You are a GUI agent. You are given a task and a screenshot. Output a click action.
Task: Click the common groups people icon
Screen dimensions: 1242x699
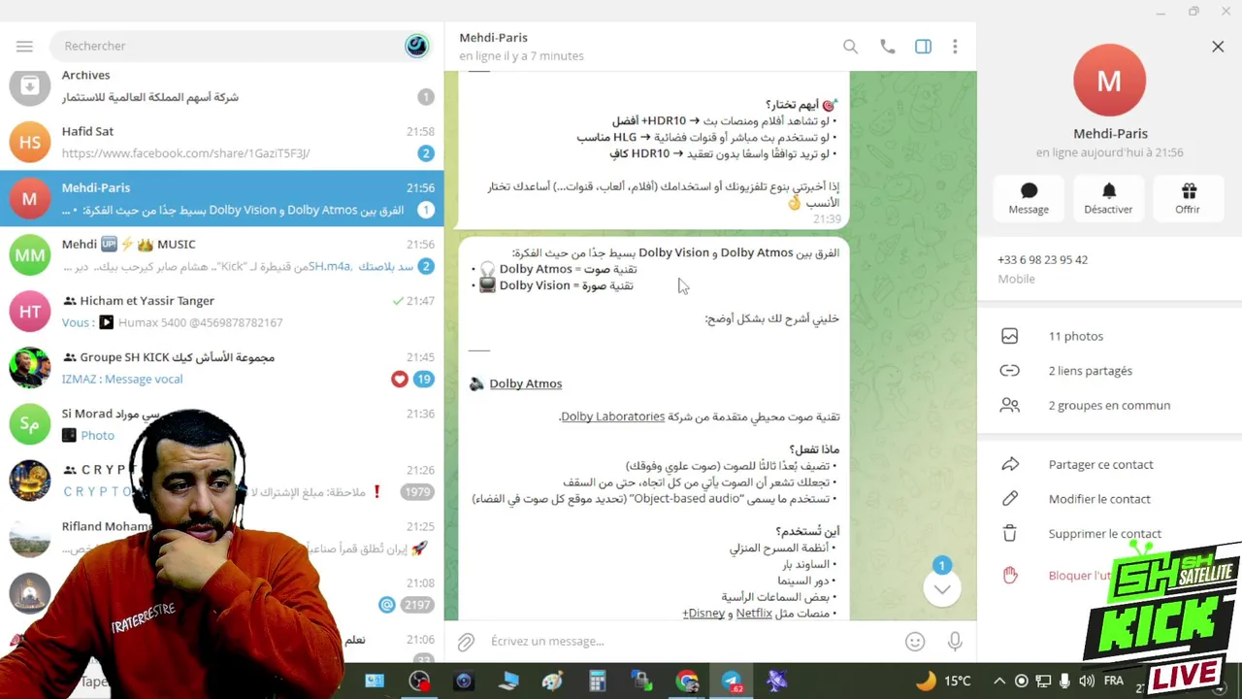pyautogui.click(x=1010, y=406)
